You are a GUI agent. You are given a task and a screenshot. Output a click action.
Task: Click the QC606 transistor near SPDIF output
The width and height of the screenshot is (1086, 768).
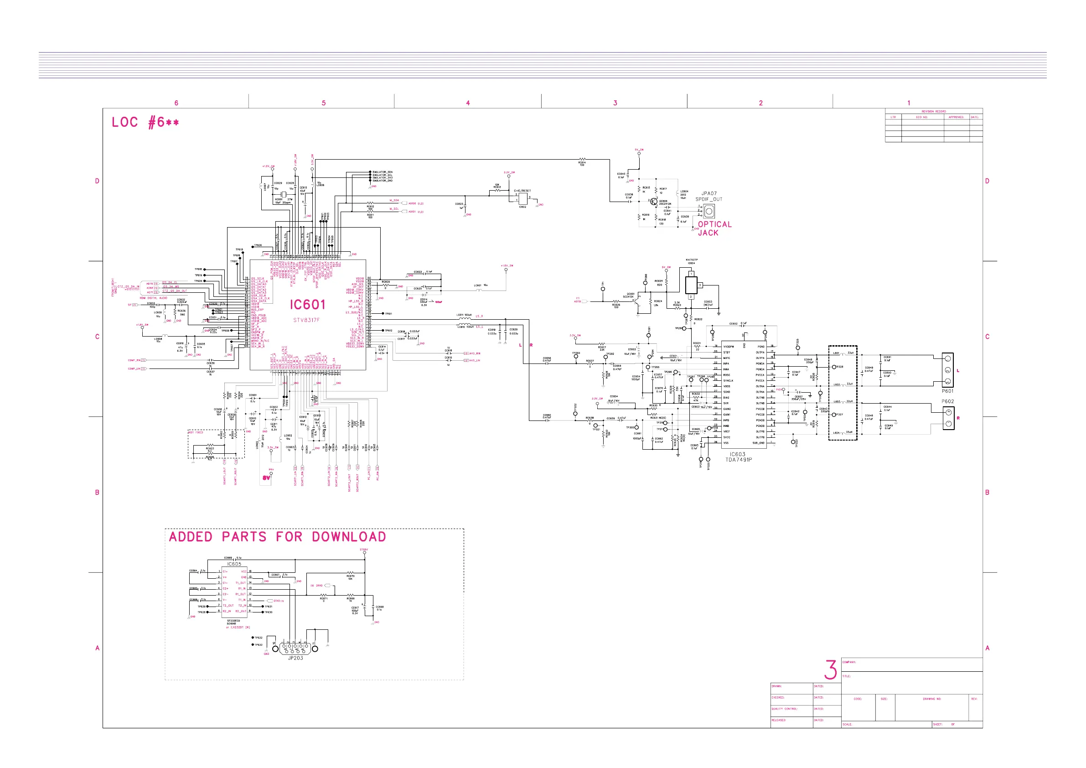(x=654, y=202)
